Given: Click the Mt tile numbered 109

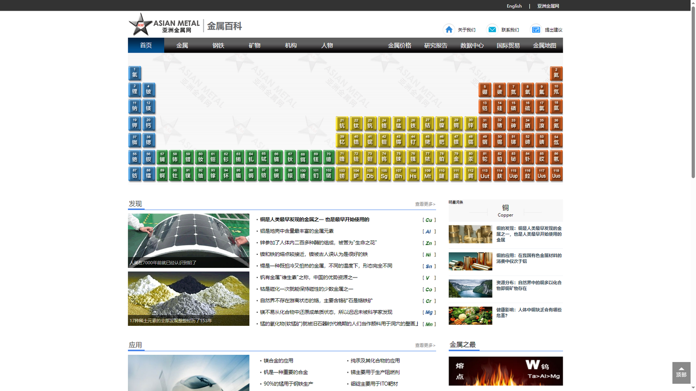Looking at the screenshot, I should click(427, 174).
